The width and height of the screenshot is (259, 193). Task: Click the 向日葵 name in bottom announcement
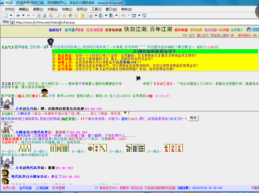coord(183,188)
